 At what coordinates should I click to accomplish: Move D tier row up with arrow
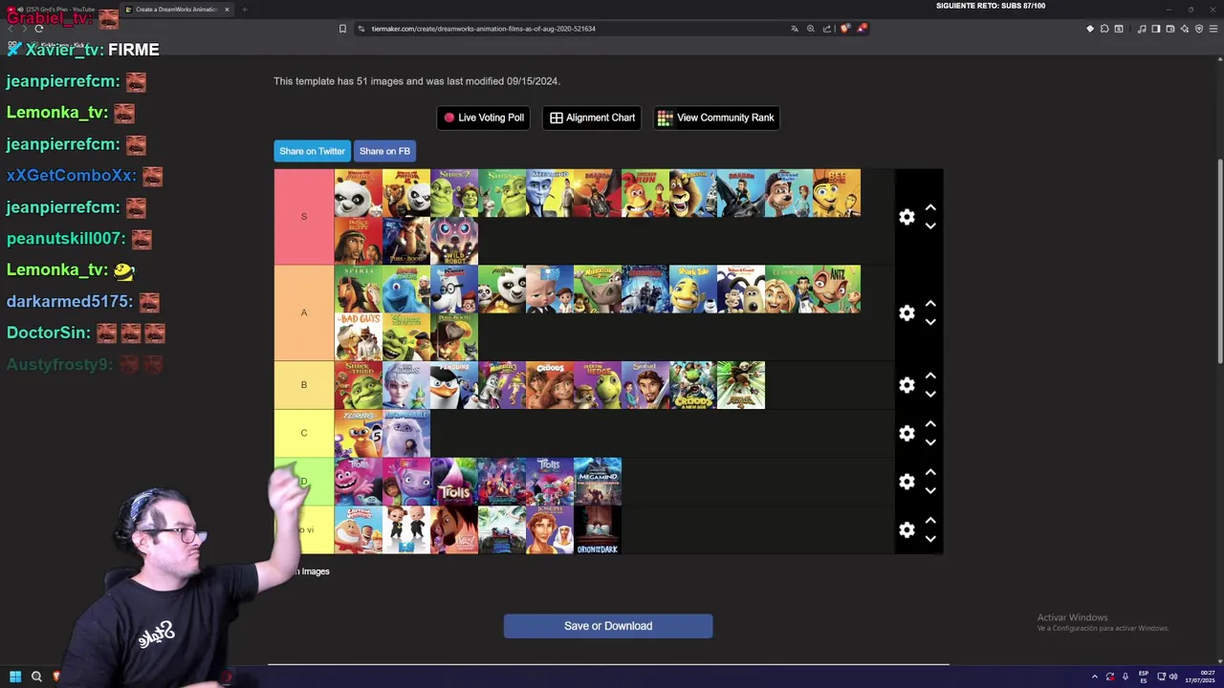[930, 472]
